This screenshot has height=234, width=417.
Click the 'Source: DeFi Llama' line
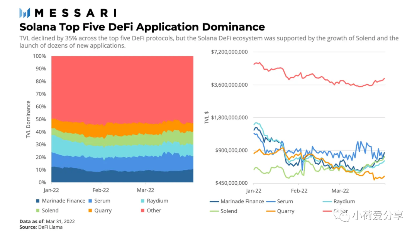point(41,227)
